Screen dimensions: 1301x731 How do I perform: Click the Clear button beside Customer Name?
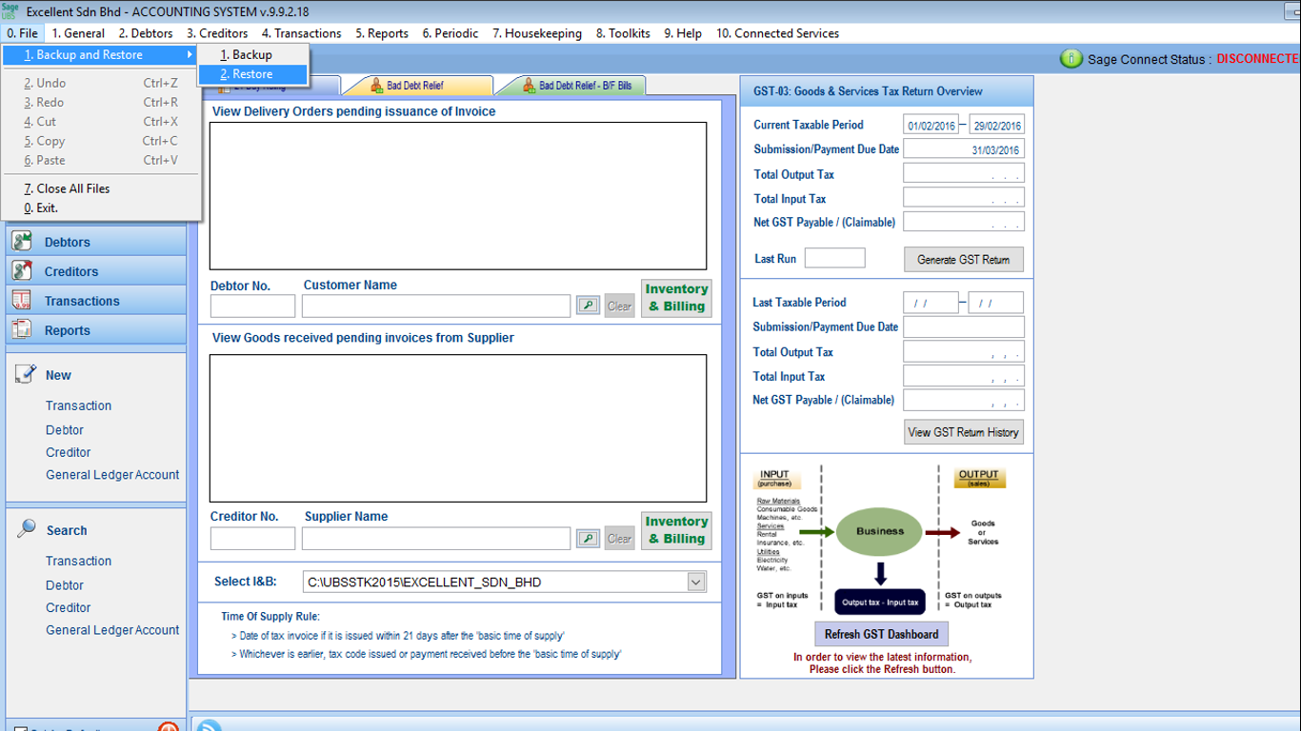(619, 306)
